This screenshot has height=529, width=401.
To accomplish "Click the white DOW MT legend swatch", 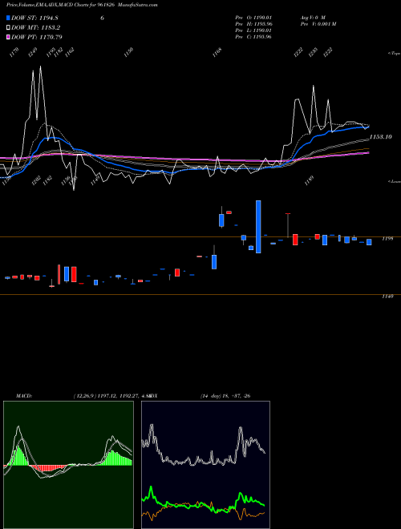I will click(x=9, y=28).
